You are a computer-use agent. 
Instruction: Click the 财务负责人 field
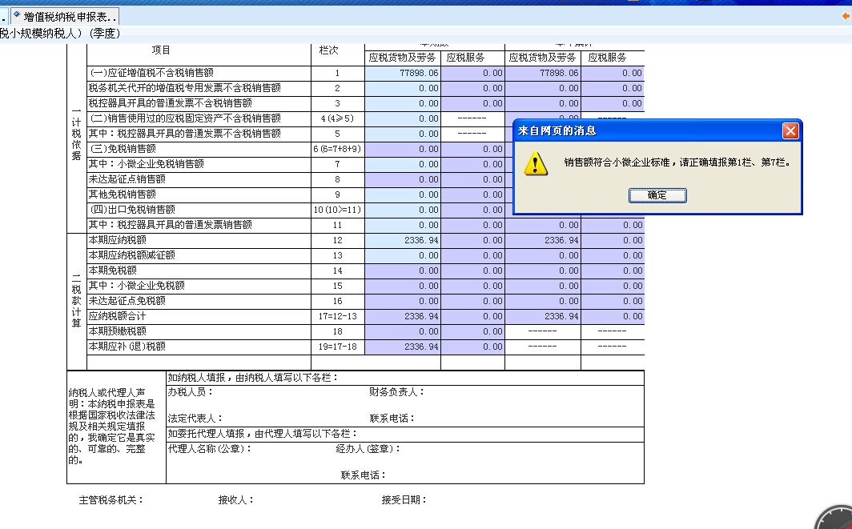pyautogui.click(x=480, y=393)
